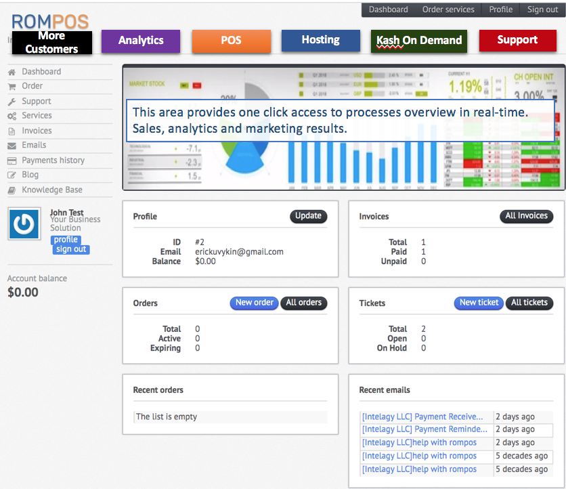Screen dimensions: 566x489
Task: Click the Invoices document icon
Action: (12, 131)
